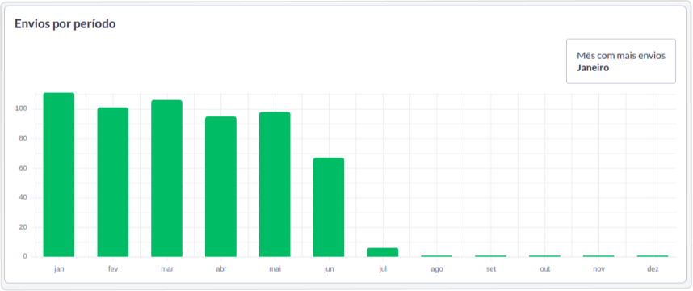Click the 'dez' axis label
The width and height of the screenshot is (693, 291).
[653, 269]
